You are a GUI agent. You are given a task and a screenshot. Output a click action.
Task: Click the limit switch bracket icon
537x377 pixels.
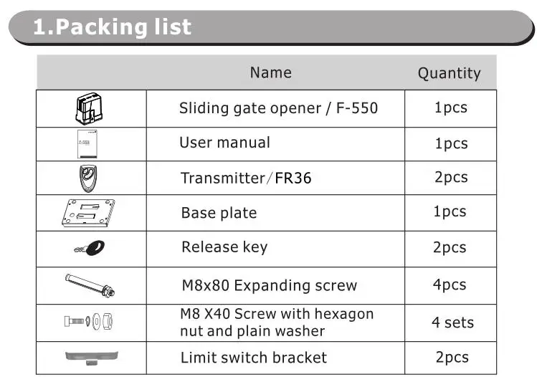coord(92,358)
